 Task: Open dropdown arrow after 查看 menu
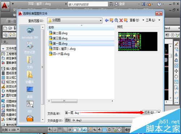coord(143,20)
